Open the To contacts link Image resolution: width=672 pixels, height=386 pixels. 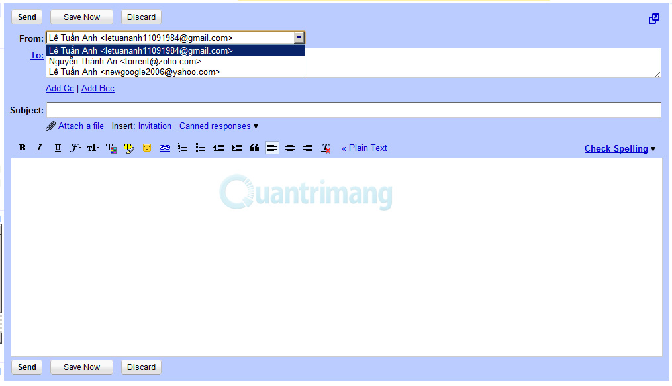coord(37,55)
